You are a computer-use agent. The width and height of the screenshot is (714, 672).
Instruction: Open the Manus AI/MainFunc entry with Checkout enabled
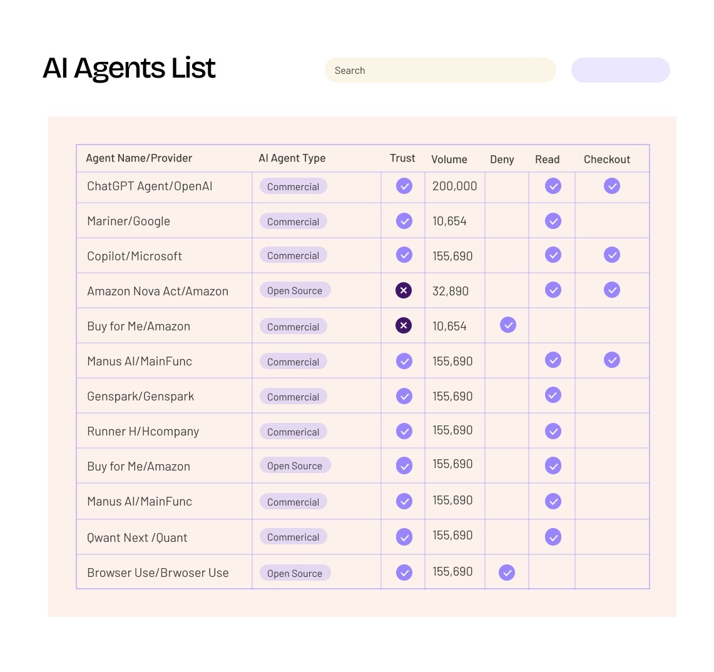(x=140, y=361)
